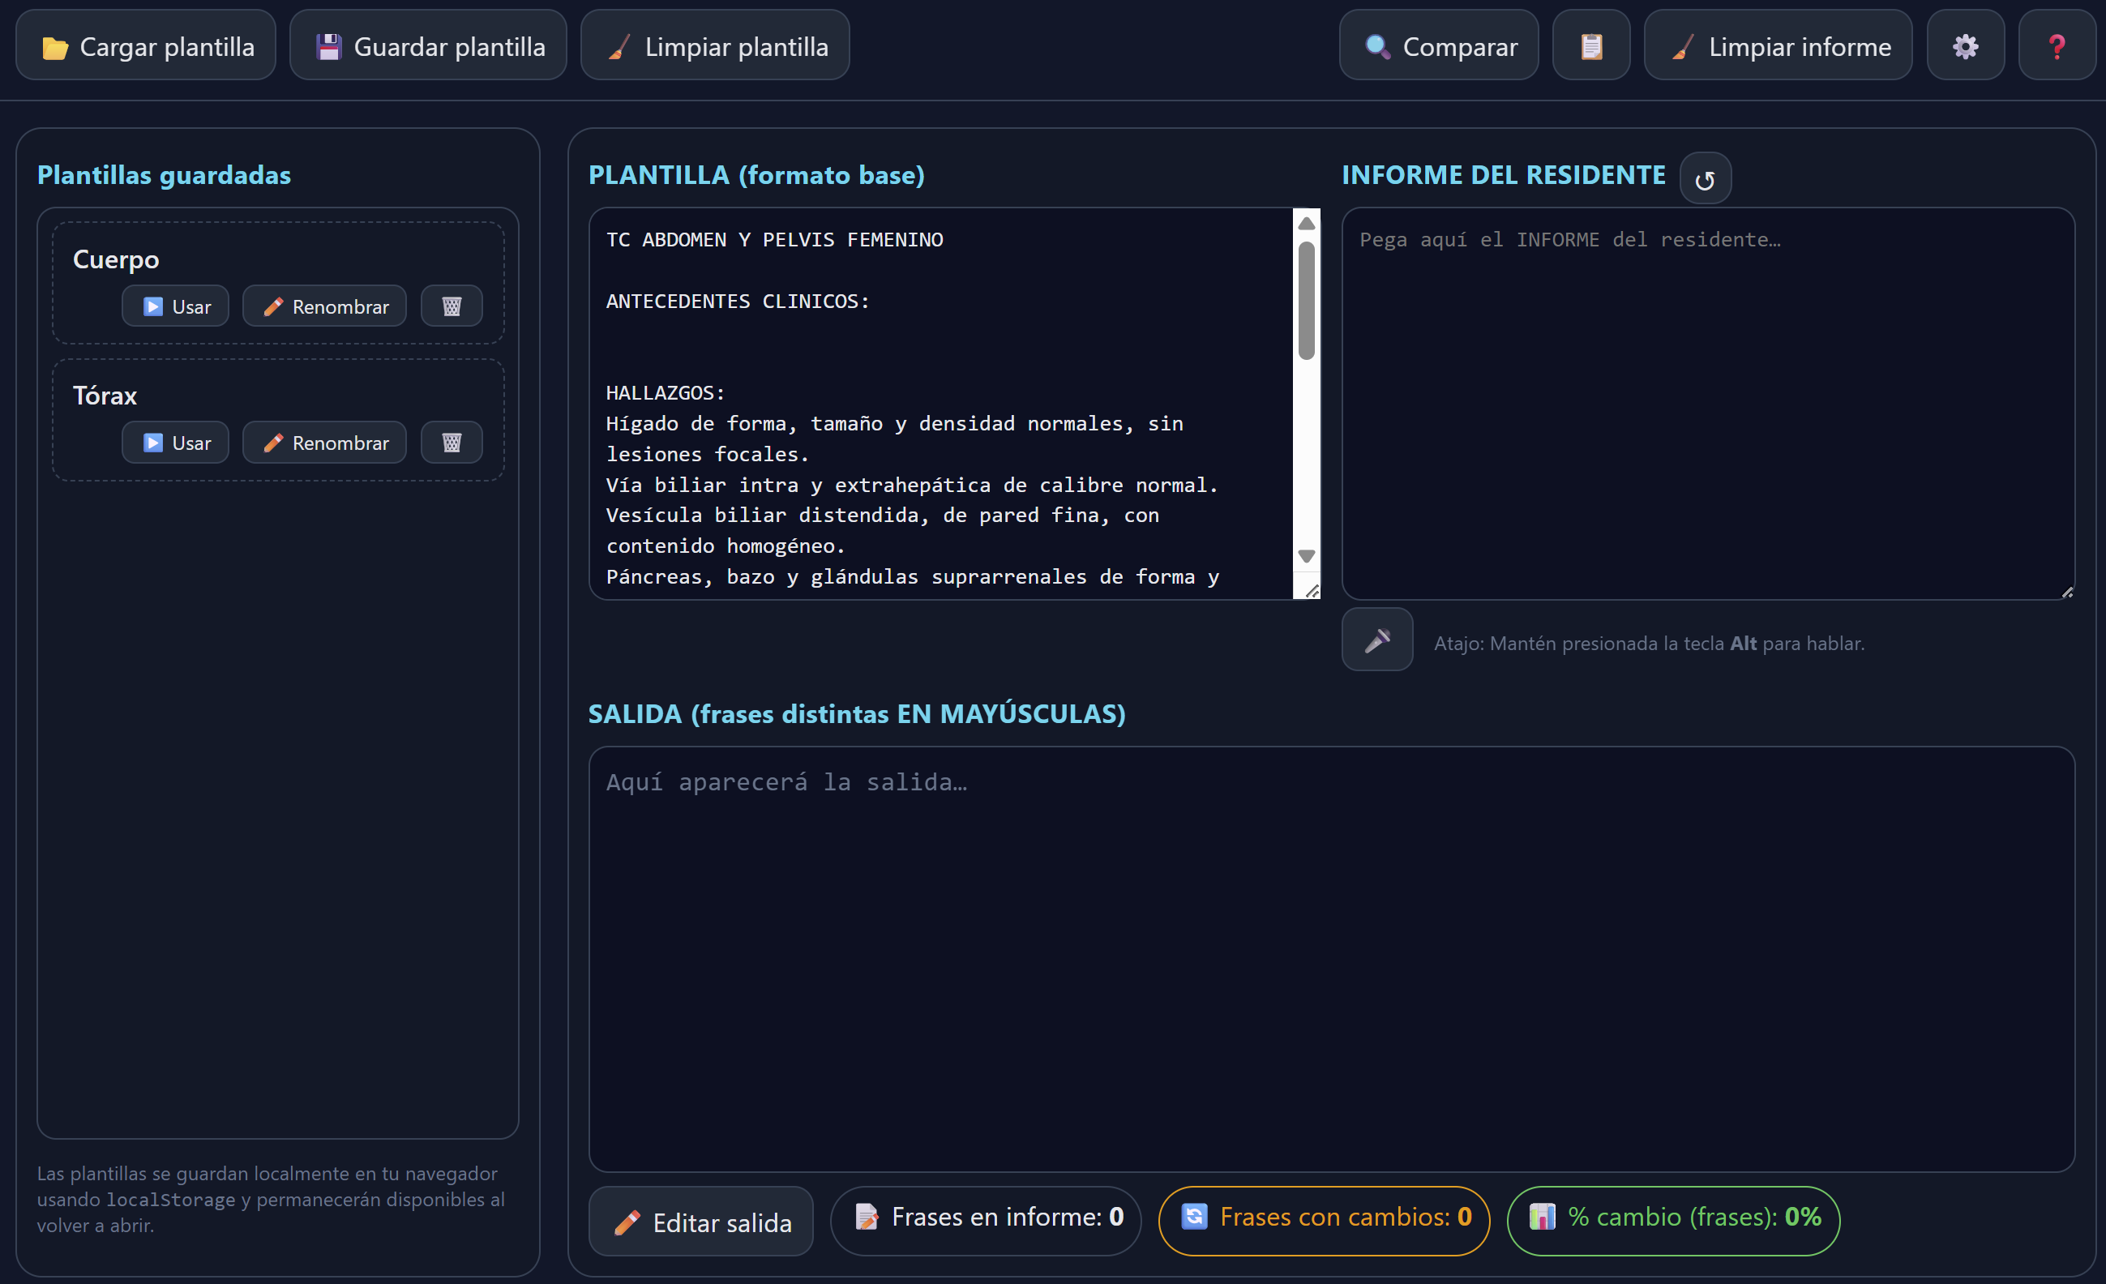The height and width of the screenshot is (1284, 2106).
Task: Delete the Cuerpo template with trash icon
Action: [x=452, y=306]
